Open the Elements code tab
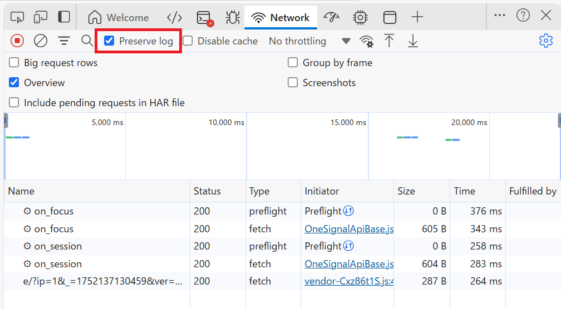This screenshot has height=309, width=561. point(175,17)
